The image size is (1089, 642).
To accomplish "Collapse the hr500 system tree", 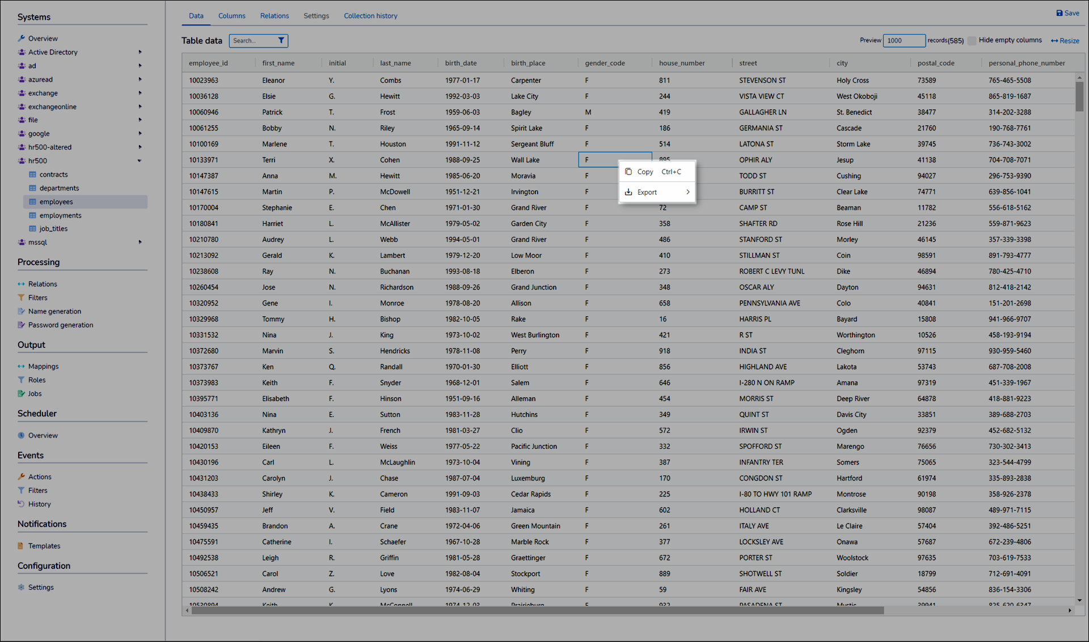I will click(140, 161).
